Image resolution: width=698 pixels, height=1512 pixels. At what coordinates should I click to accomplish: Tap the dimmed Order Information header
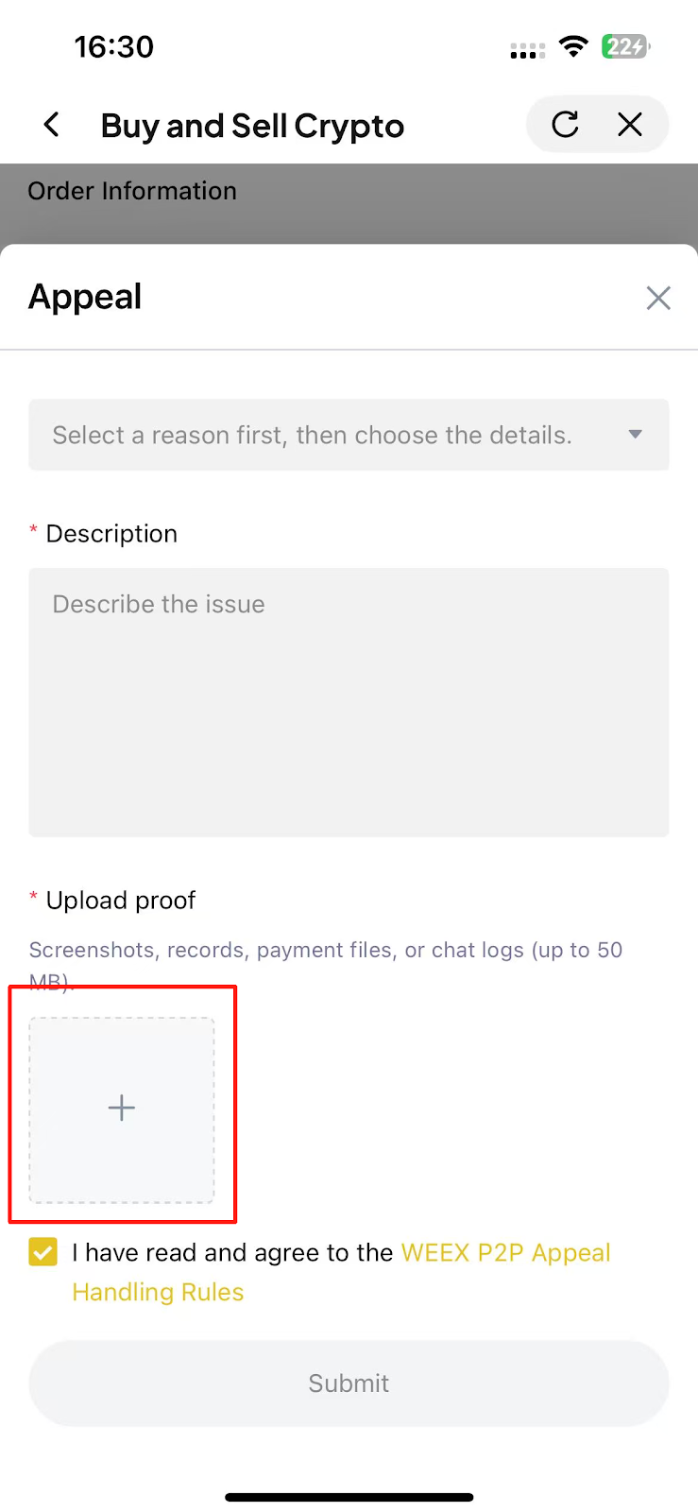(x=132, y=191)
